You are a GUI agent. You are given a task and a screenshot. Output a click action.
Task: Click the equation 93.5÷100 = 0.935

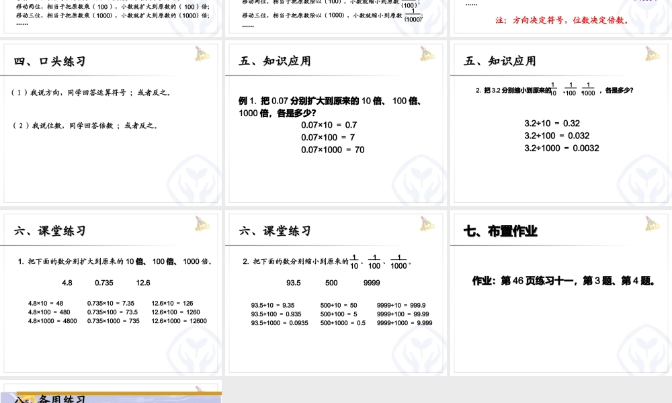276,314
